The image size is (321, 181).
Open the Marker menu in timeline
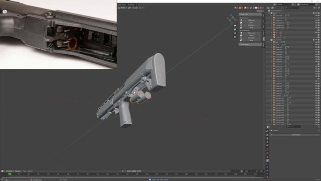(30, 171)
